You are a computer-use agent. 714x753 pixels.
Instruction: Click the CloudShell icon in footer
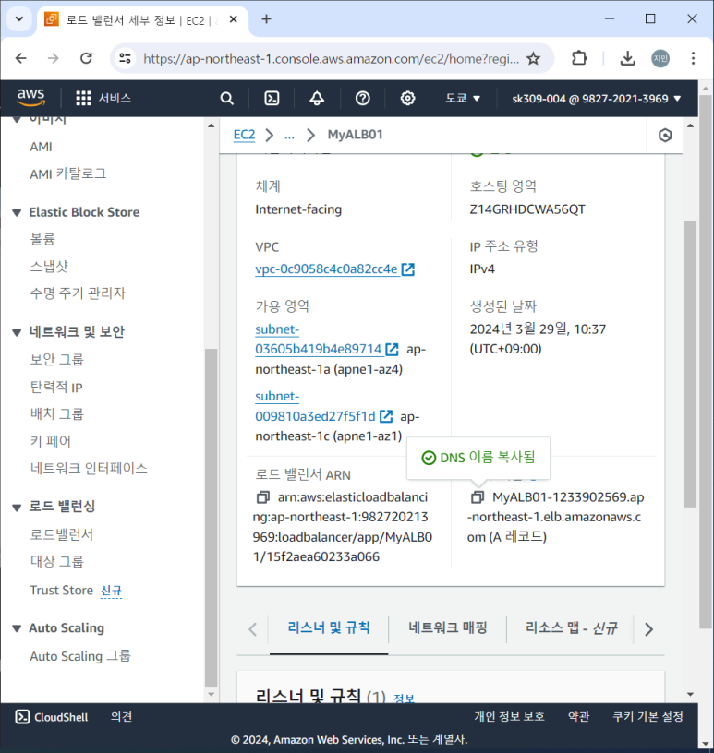(22, 716)
